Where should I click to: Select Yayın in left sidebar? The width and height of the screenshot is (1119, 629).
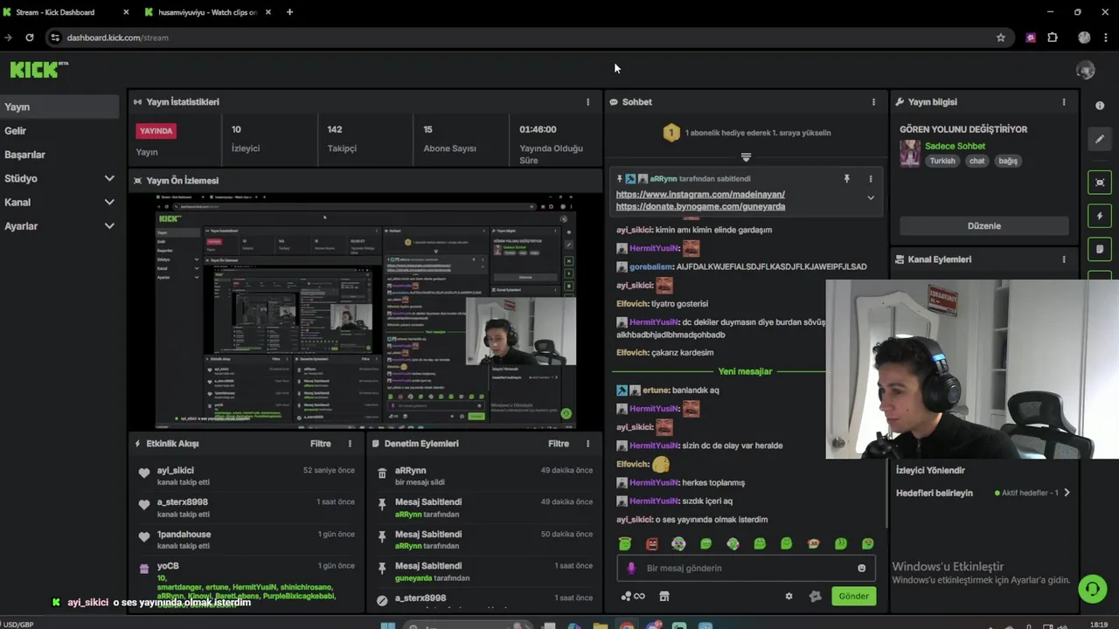[59, 107]
